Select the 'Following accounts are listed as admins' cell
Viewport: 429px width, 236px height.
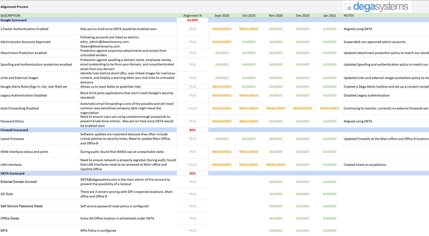coord(128,42)
